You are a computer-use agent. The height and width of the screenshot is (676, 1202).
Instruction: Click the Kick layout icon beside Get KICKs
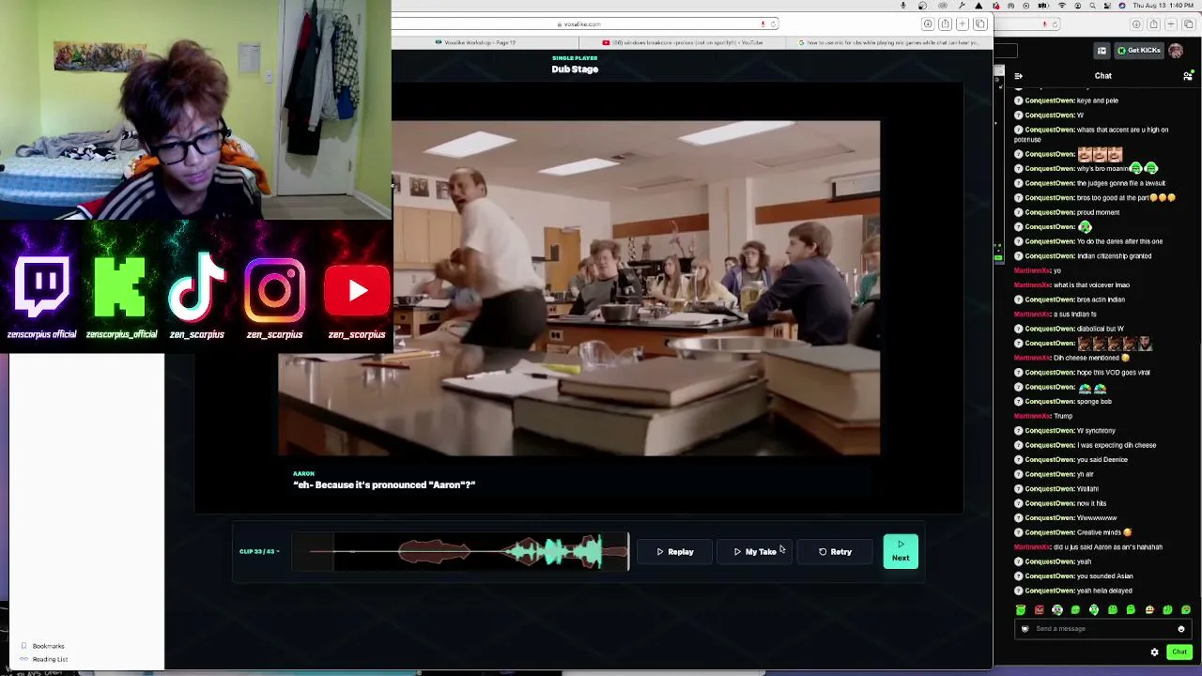[x=1102, y=51]
